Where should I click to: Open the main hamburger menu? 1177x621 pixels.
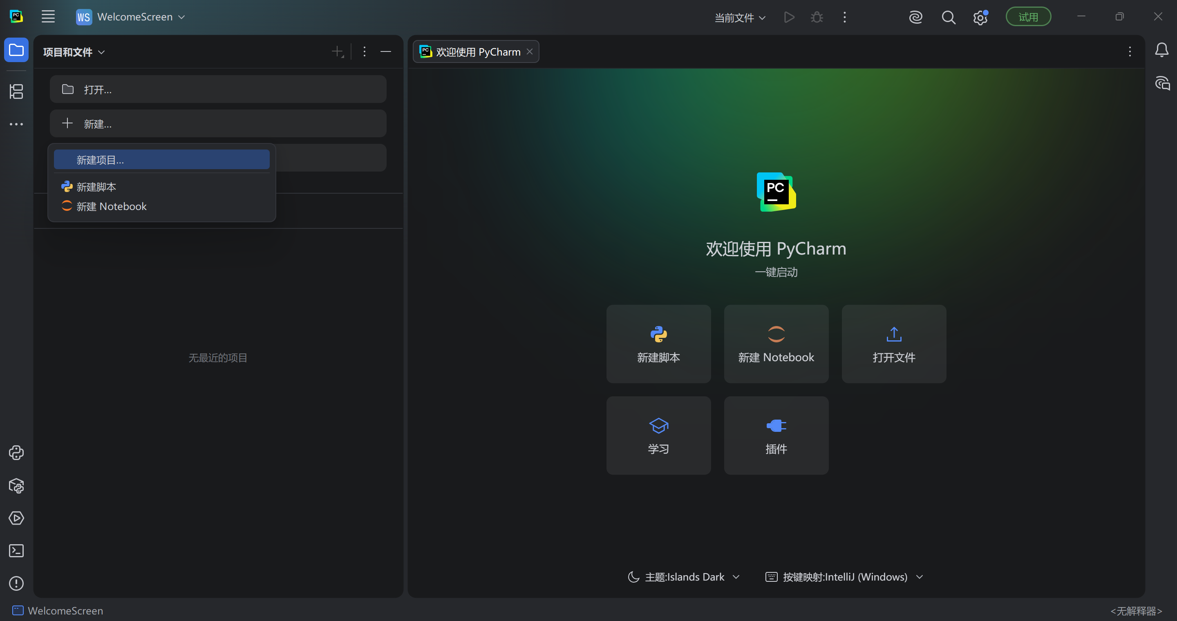(x=48, y=17)
